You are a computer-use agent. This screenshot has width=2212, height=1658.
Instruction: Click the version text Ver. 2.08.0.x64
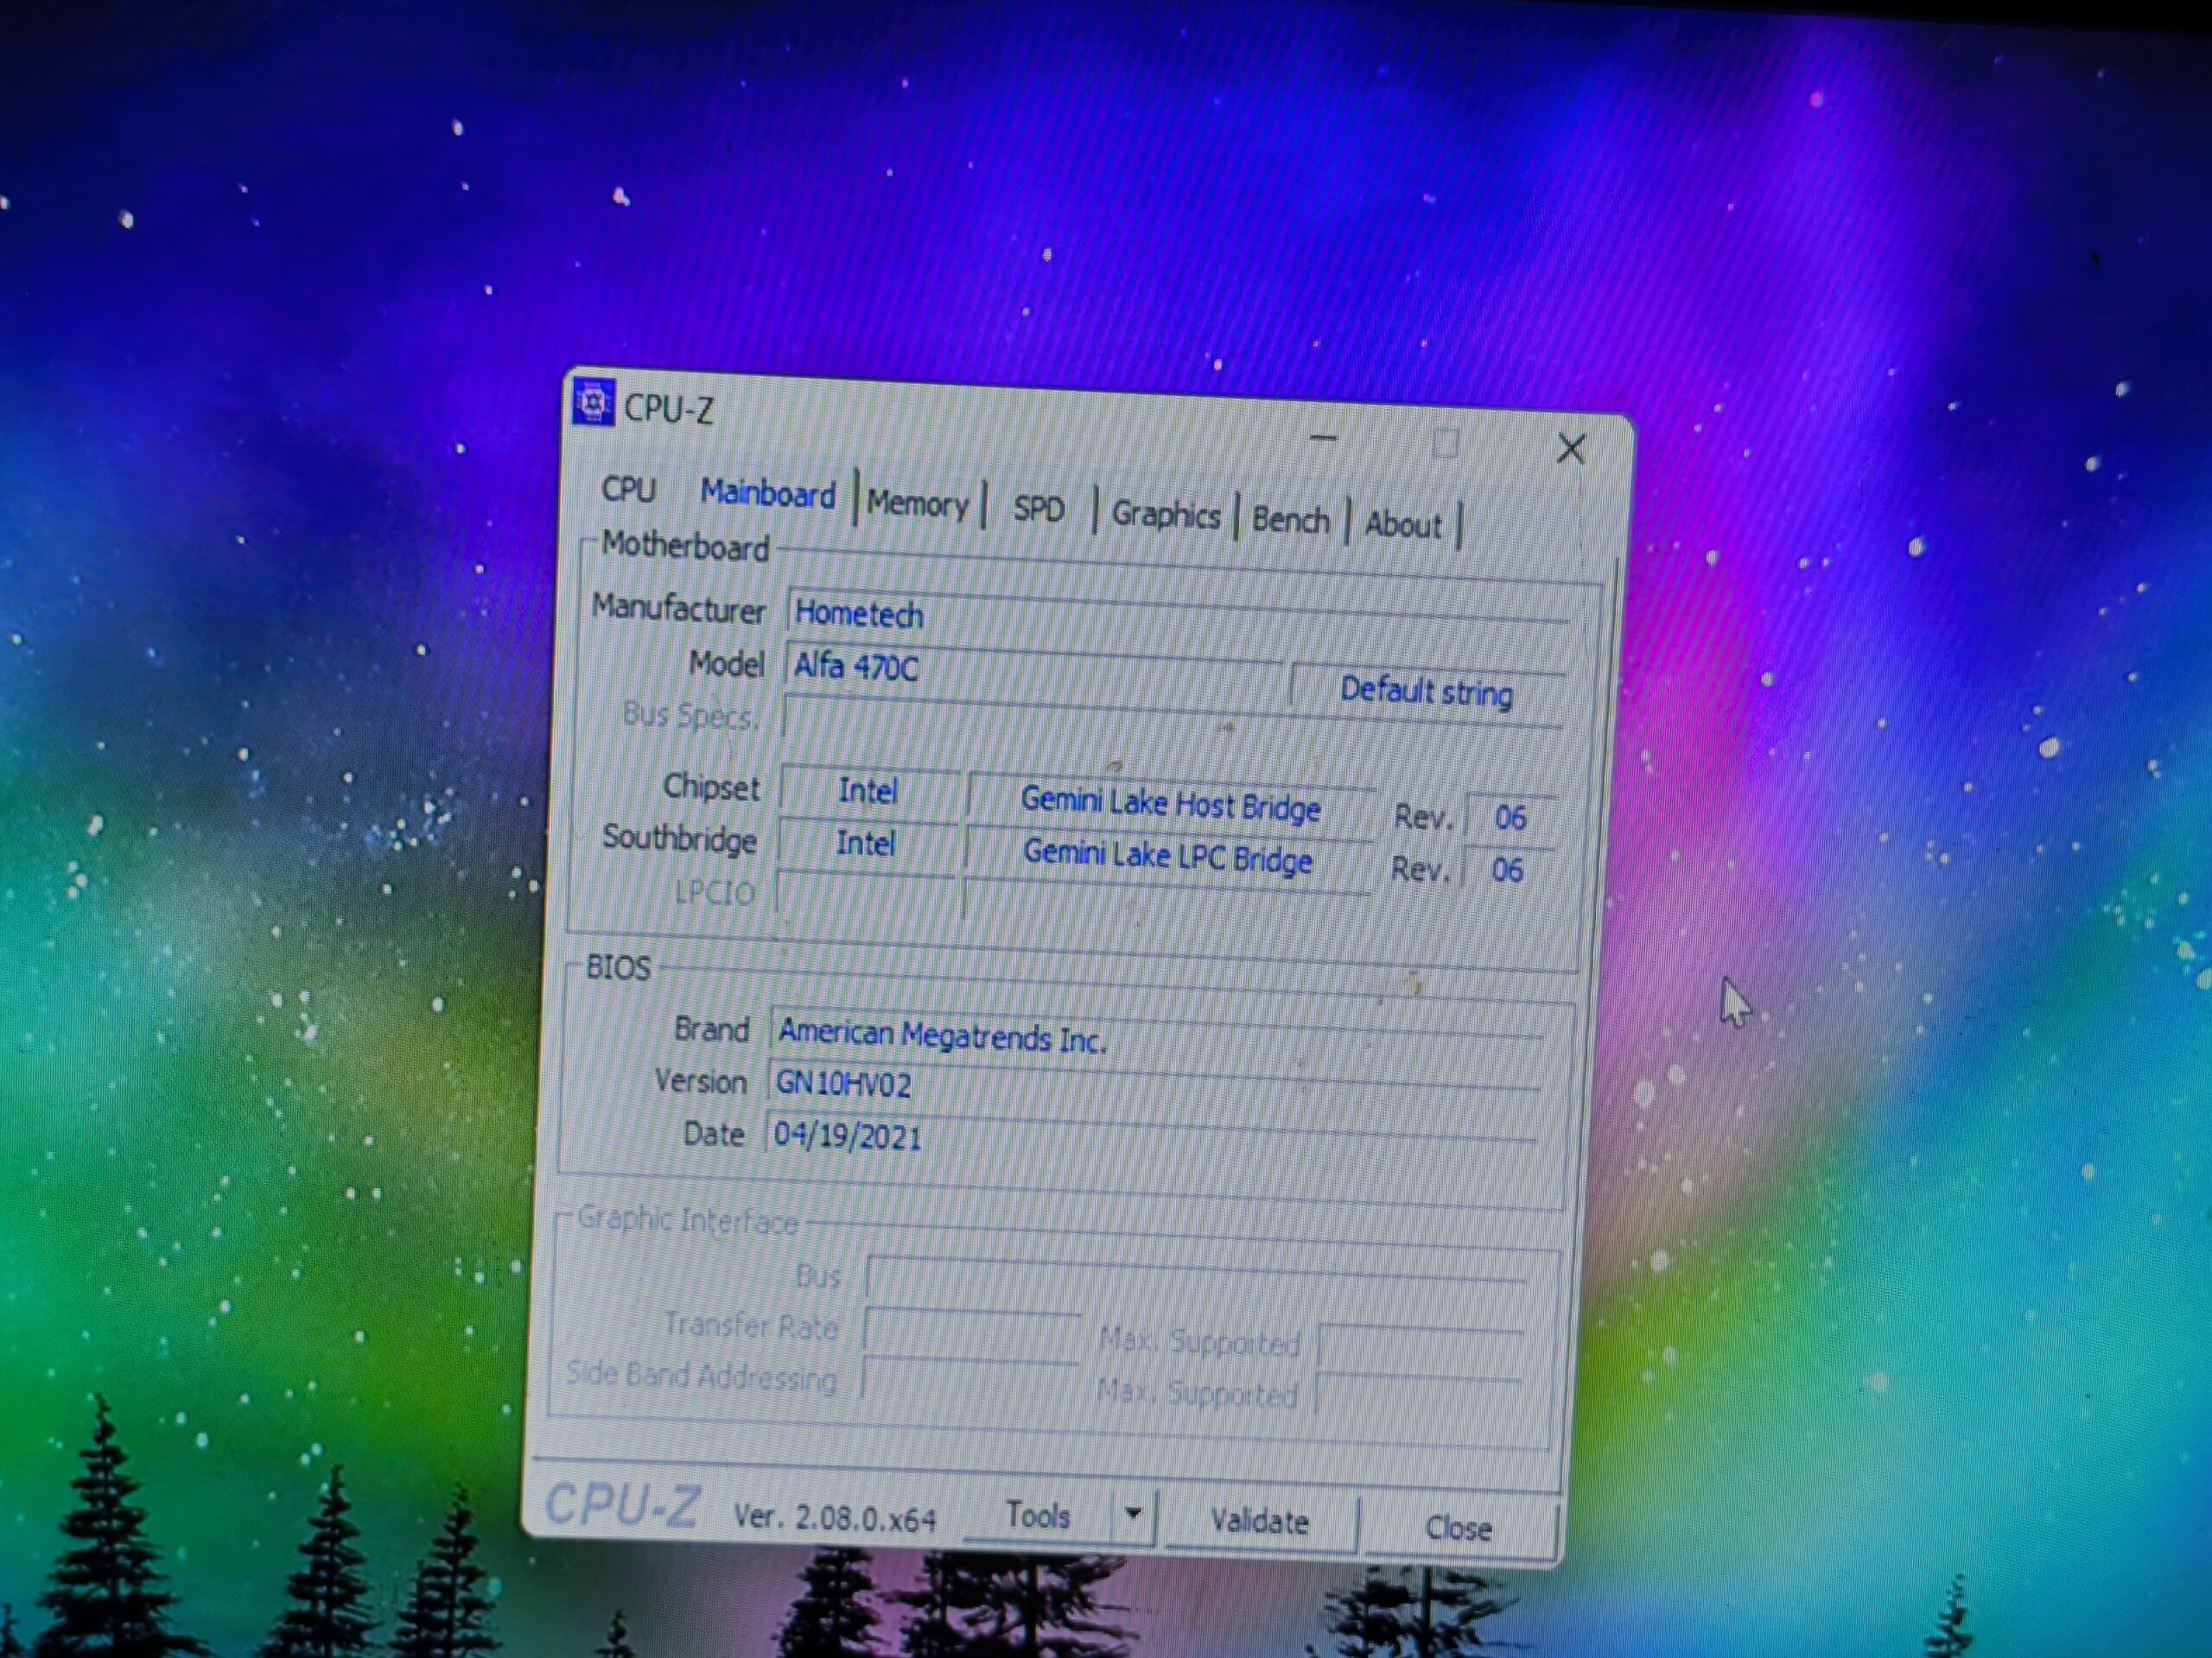click(x=835, y=1517)
